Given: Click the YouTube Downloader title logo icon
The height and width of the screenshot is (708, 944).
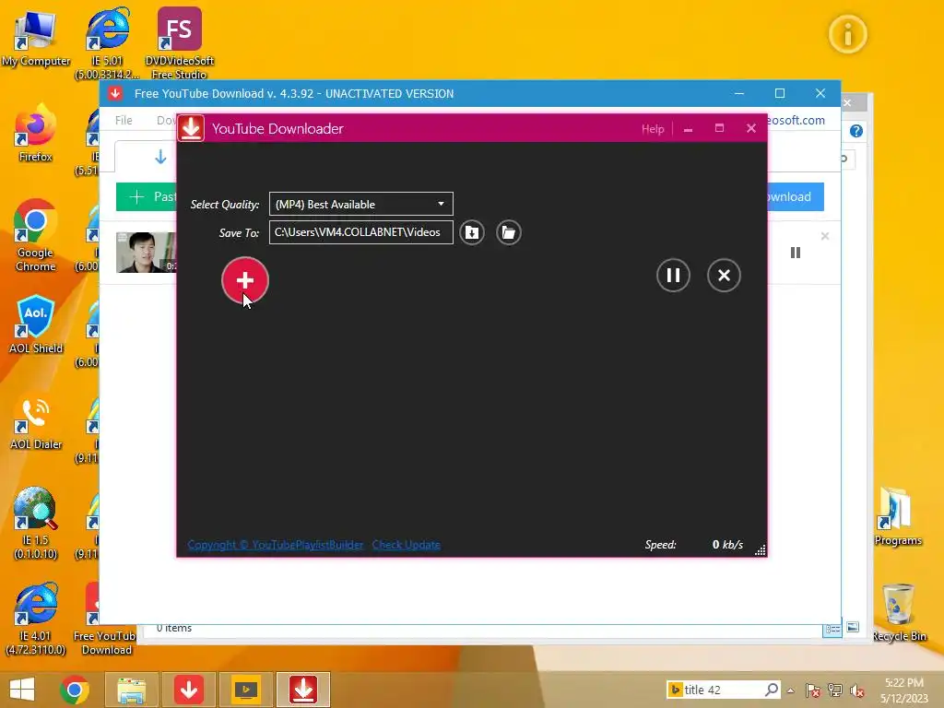Looking at the screenshot, I should [x=191, y=128].
